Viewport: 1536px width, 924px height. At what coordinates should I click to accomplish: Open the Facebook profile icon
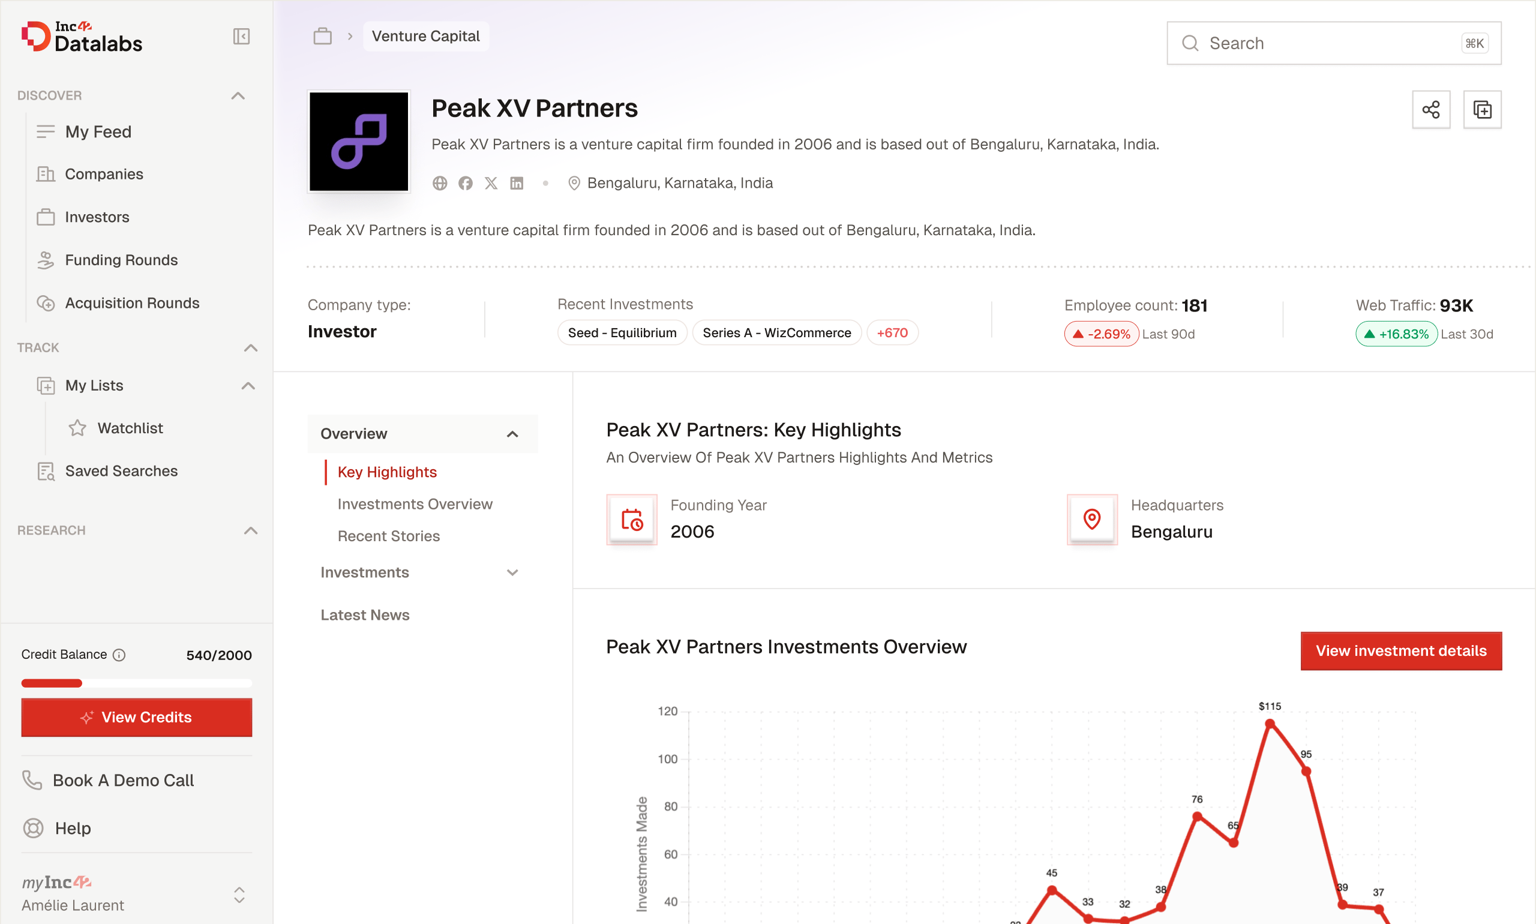pyautogui.click(x=465, y=183)
